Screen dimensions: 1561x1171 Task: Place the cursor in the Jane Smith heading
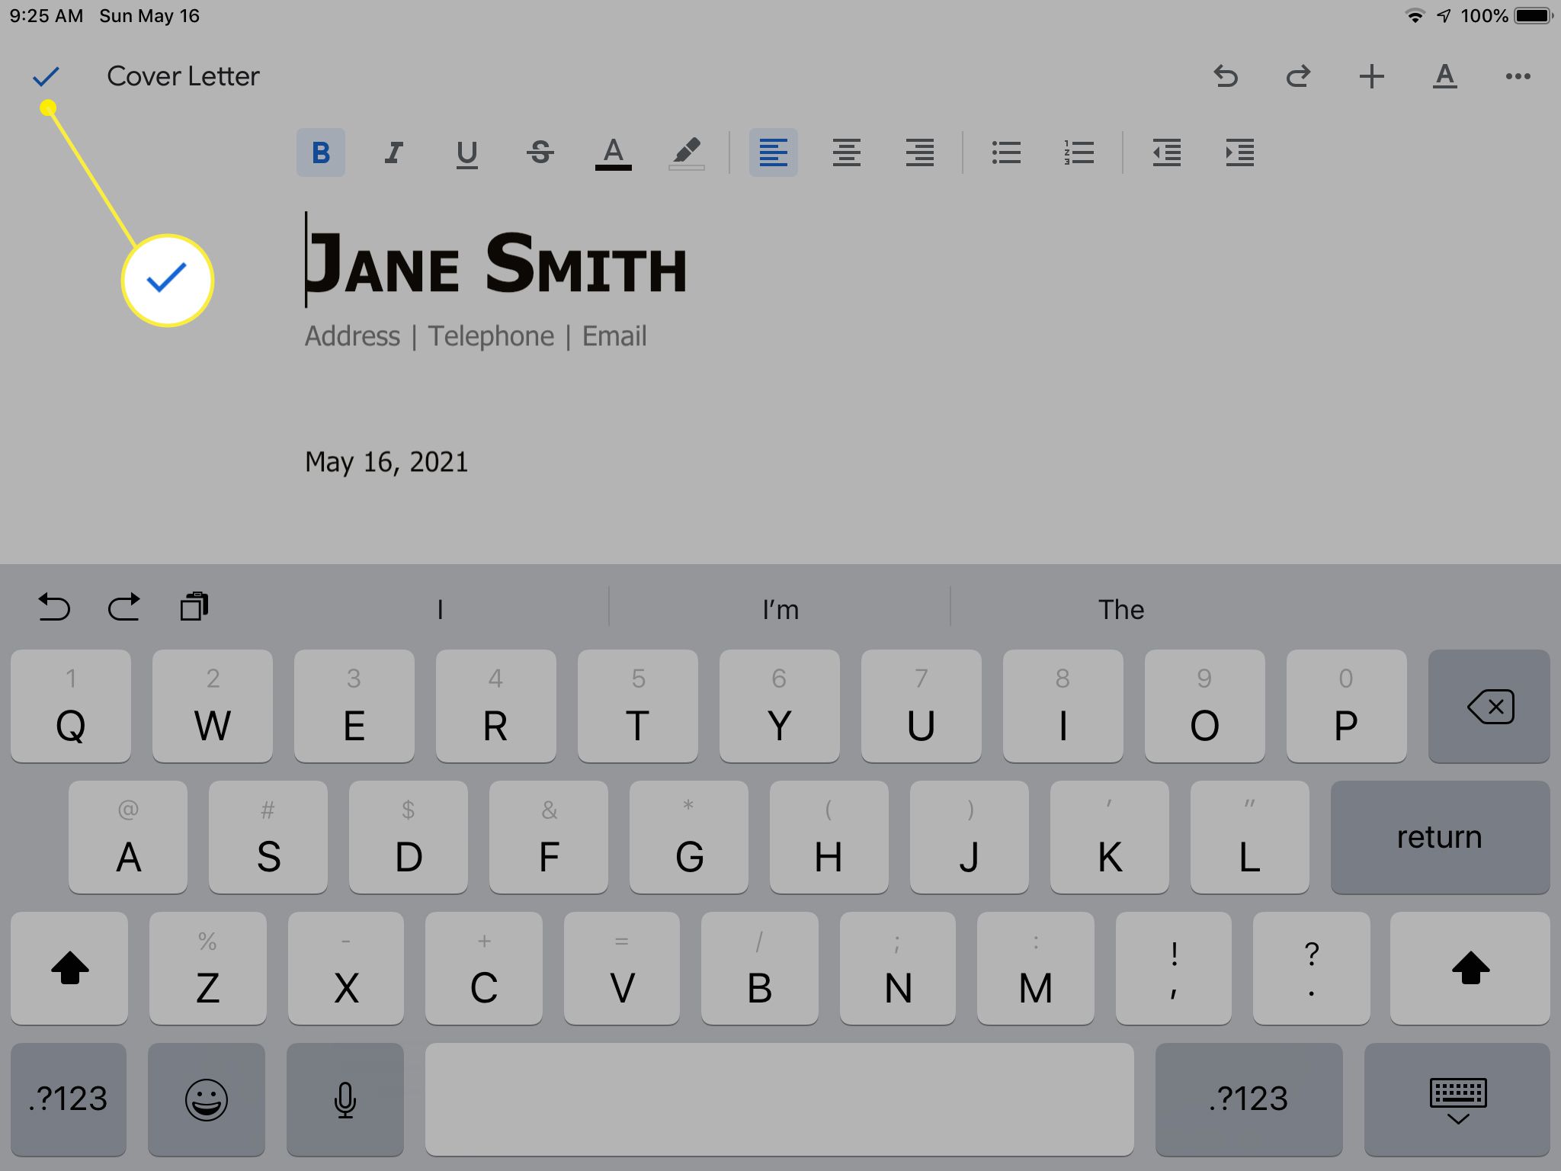pyautogui.click(x=496, y=263)
